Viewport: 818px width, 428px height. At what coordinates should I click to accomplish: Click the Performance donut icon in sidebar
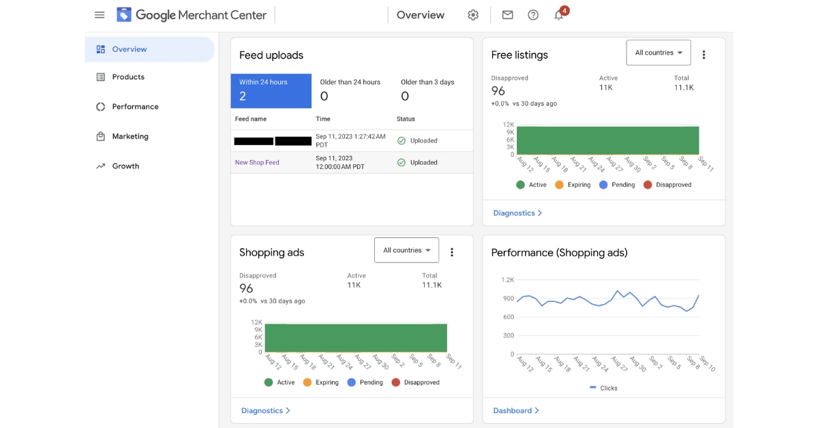100,106
